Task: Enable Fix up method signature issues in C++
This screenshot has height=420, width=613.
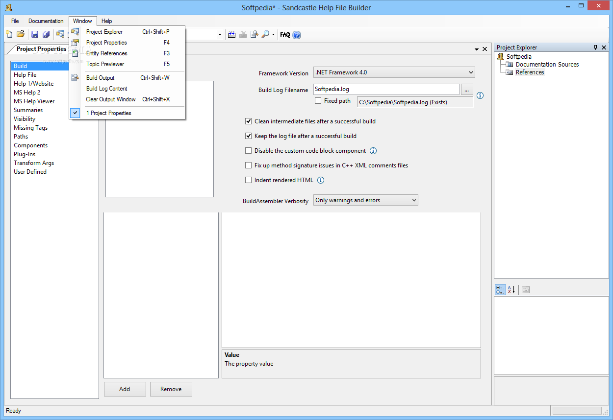Action: [248, 165]
